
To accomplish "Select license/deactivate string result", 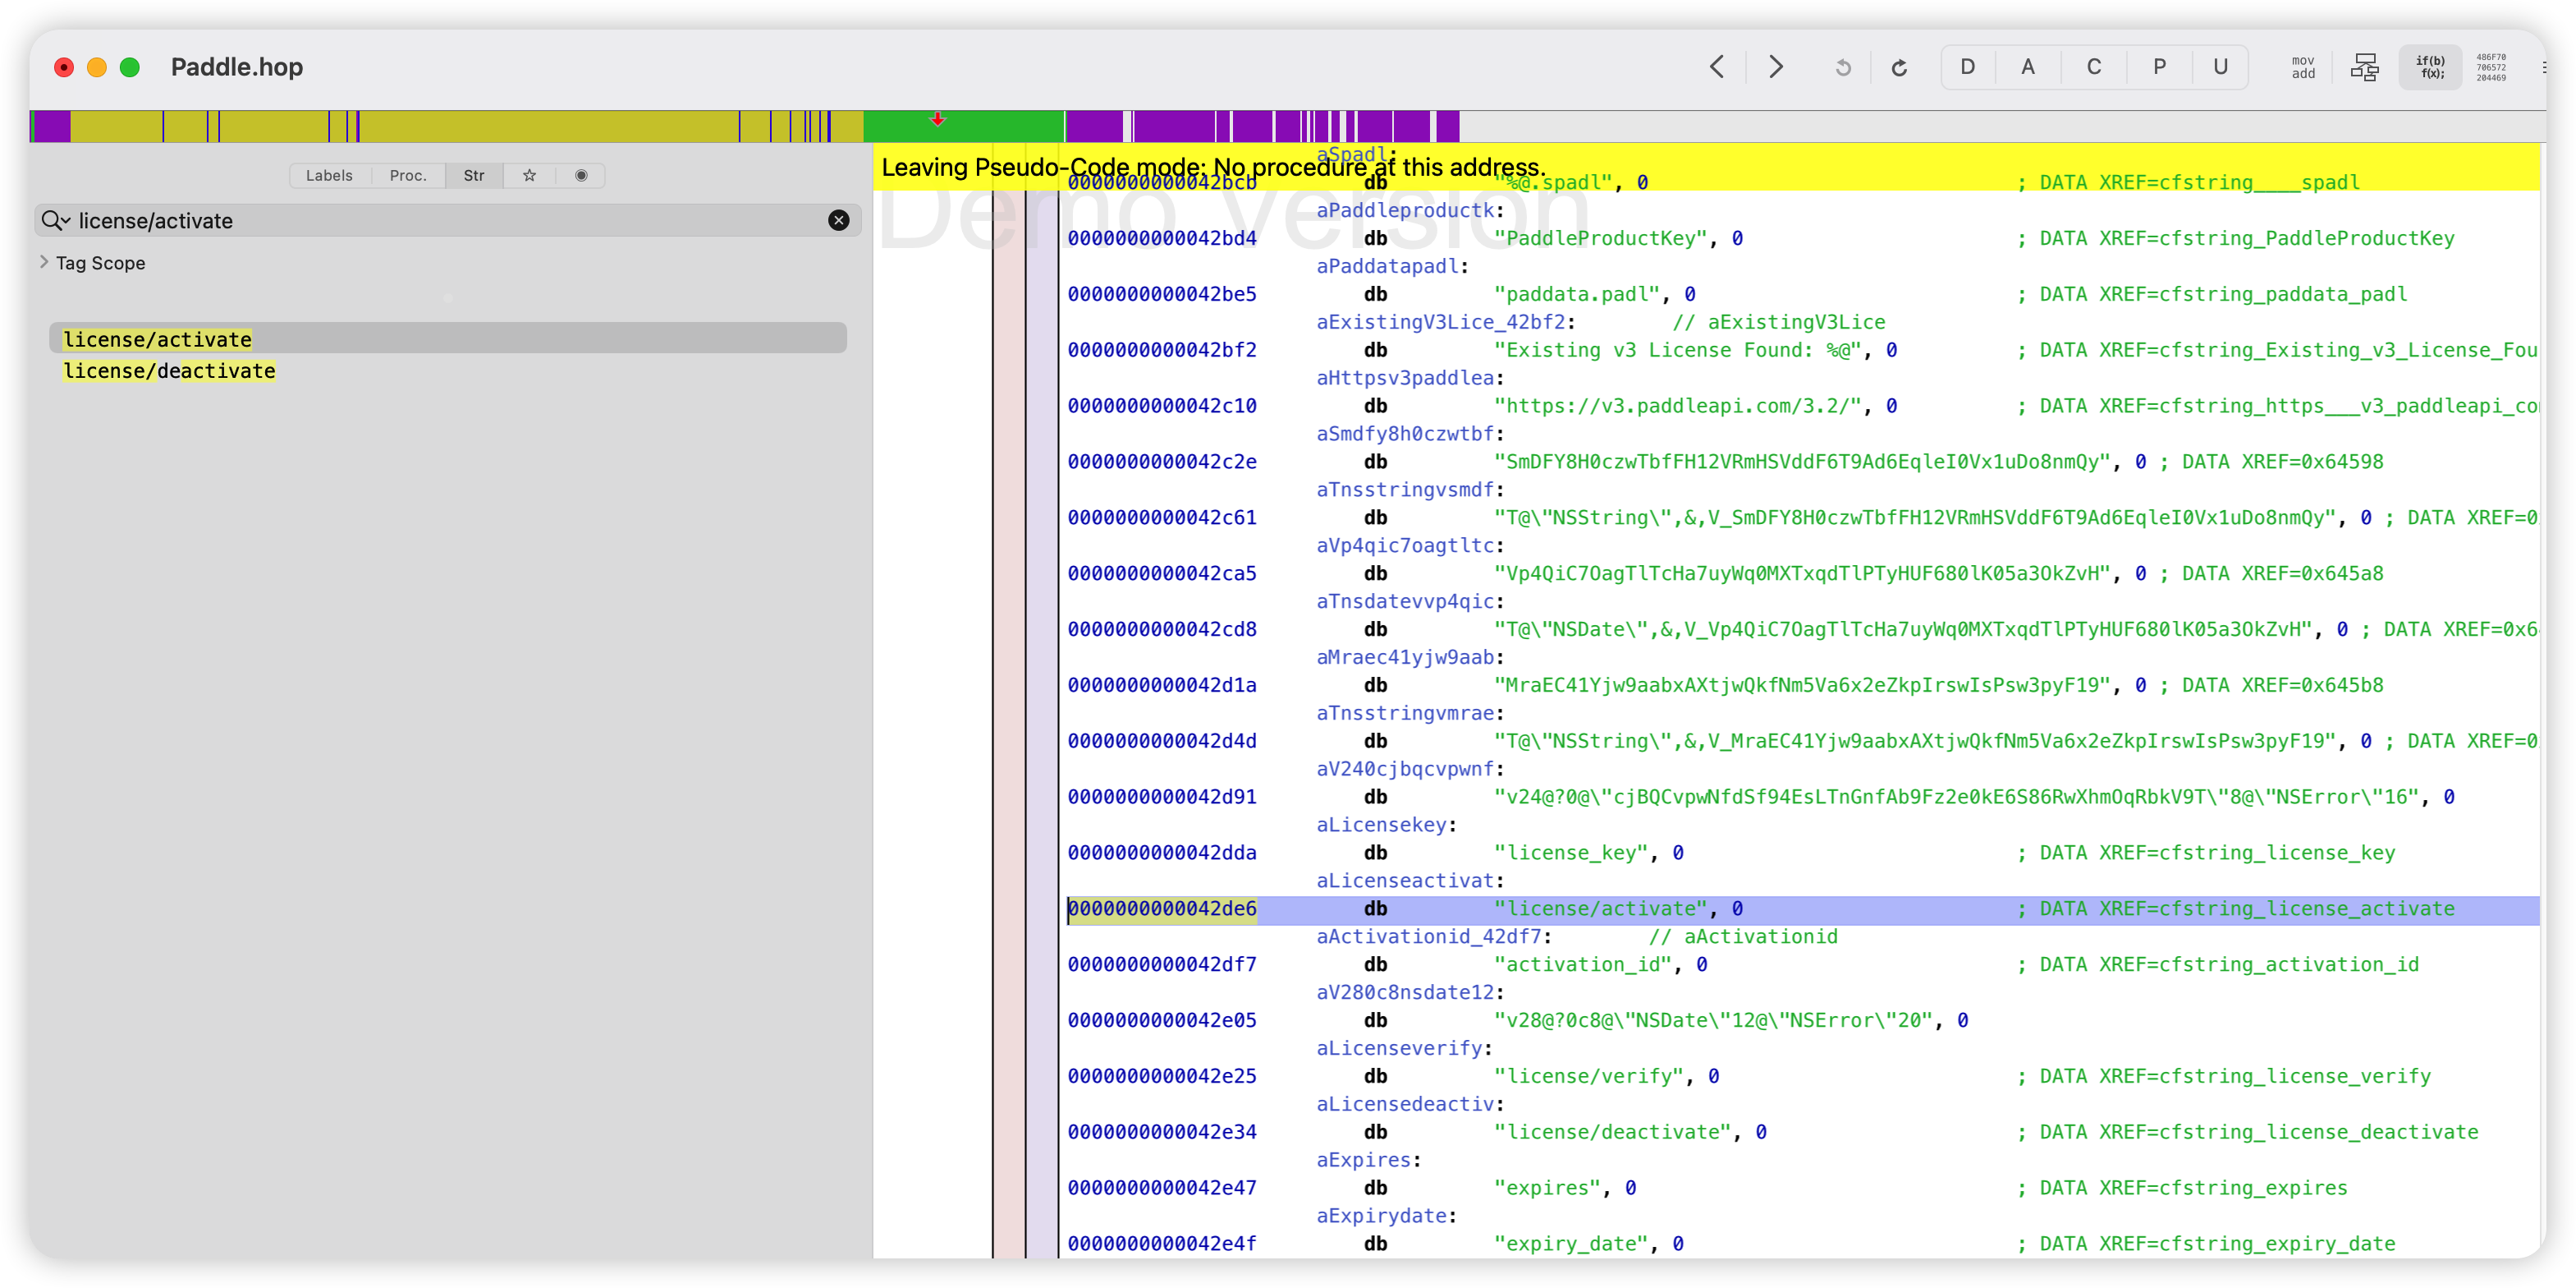I will coord(169,370).
